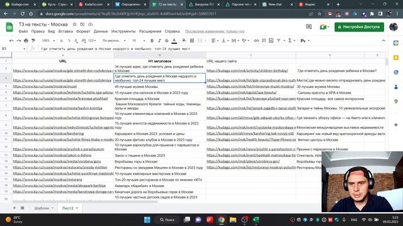Screen dimensions: 403x226
Task: Bookmark page with address bar star
Action: point(319,14)
